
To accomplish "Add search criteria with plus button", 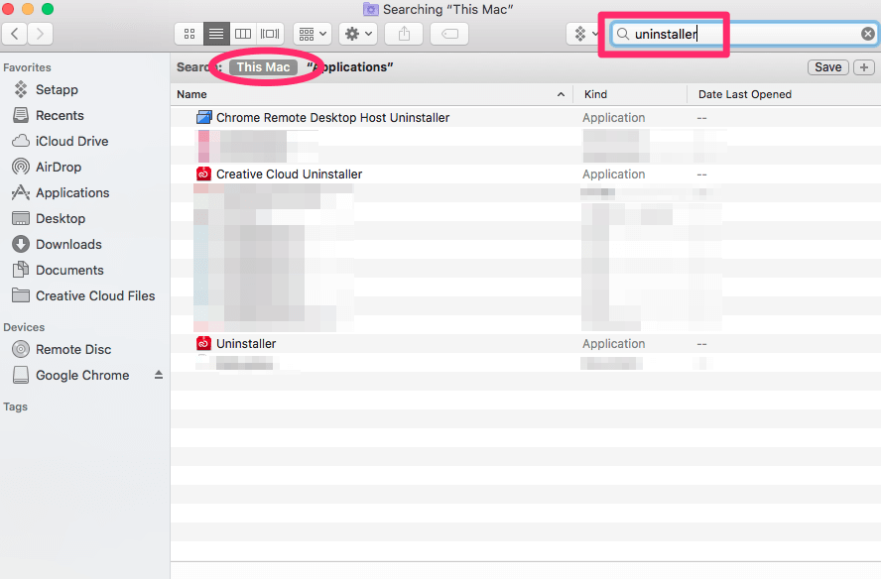I will (864, 67).
